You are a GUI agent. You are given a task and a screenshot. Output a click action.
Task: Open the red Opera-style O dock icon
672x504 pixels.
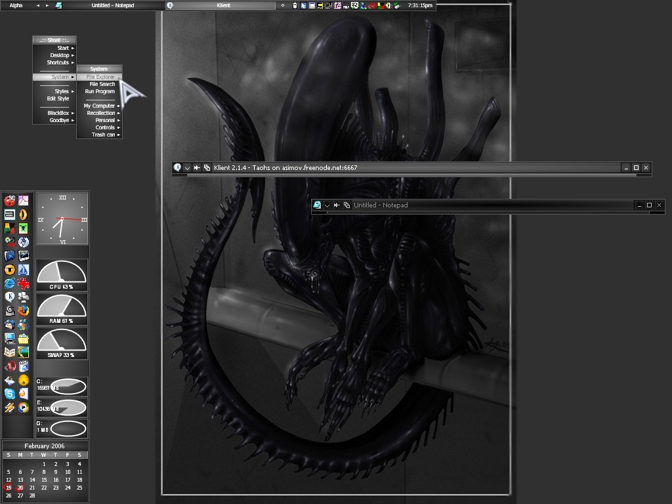click(x=9, y=366)
